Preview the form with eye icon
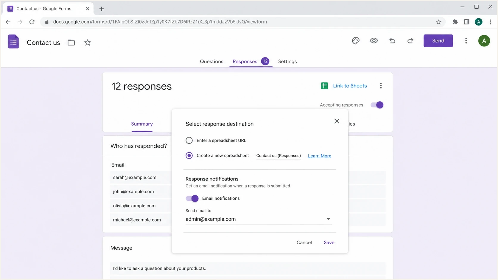The width and height of the screenshot is (498, 280). click(x=374, y=41)
